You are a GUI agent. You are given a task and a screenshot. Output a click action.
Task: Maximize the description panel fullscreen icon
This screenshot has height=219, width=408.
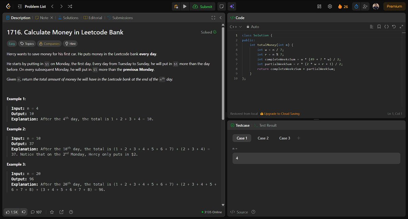[x=213, y=18]
